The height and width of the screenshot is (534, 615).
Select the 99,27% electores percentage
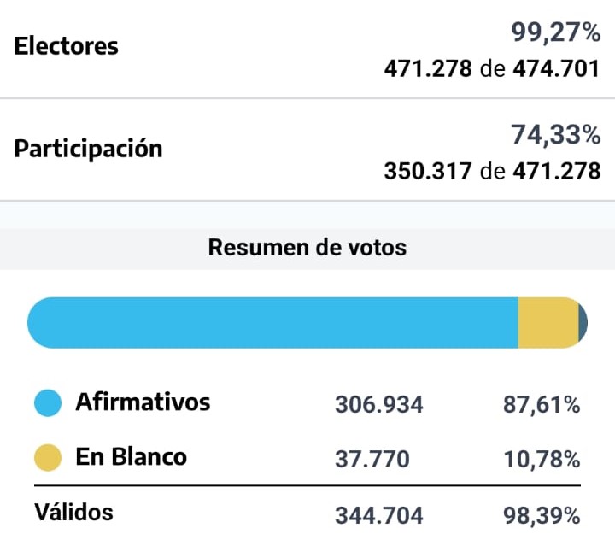(x=555, y=33)
